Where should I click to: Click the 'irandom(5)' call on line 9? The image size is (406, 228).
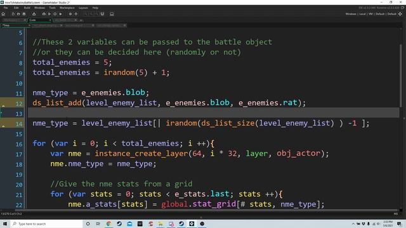pyautogui.click(x=126, y=72)
